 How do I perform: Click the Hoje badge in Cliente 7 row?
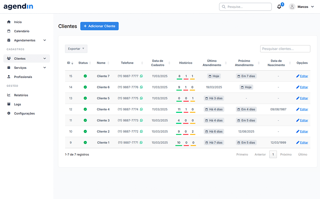point(214,76)
